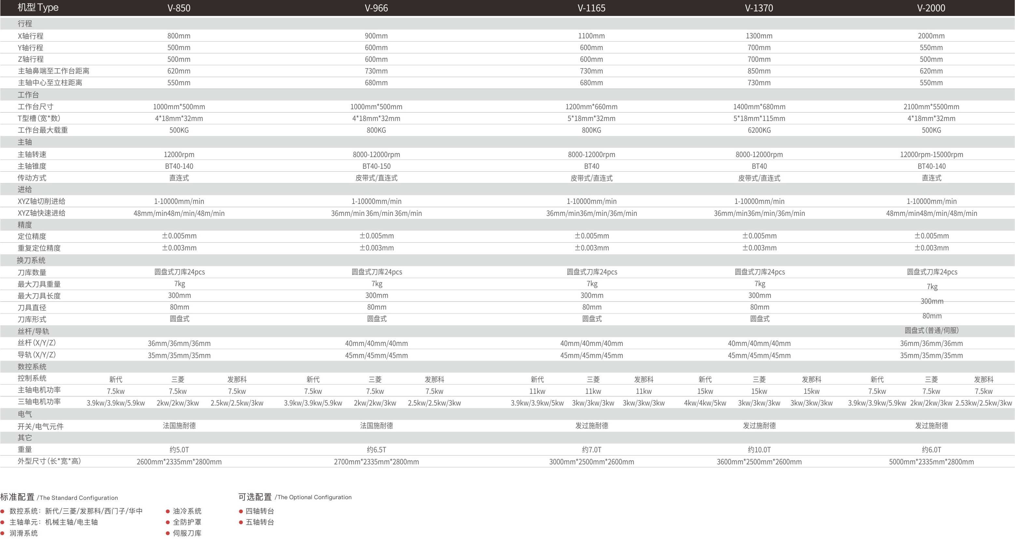Click the 换刀系统 section header
This screenshot has width=1015, height=546.
31,260
